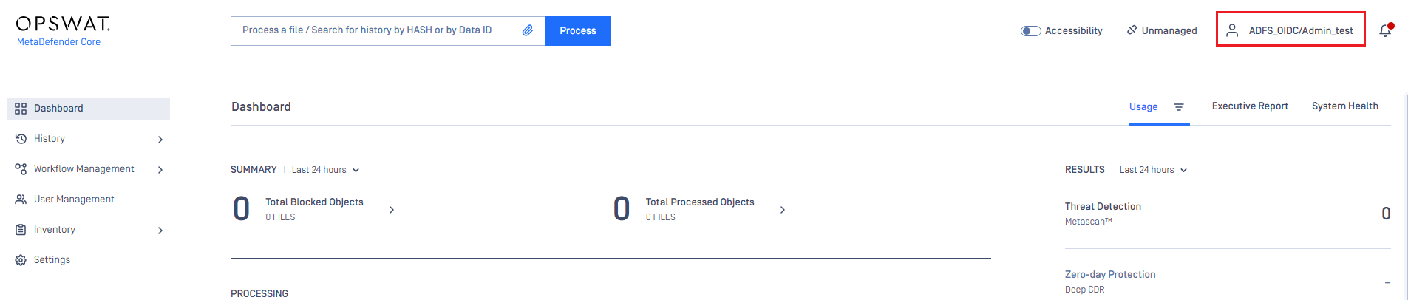Open the Zero-day Protection link
1408x300 pixels.
(x=1110, y=274)
